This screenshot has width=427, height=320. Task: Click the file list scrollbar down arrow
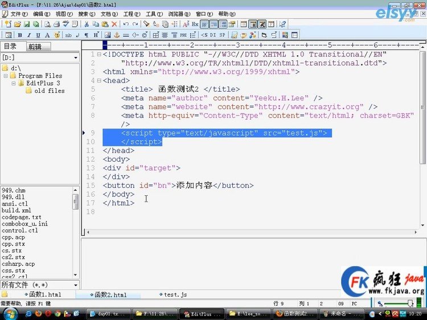[x=75, y=275]
